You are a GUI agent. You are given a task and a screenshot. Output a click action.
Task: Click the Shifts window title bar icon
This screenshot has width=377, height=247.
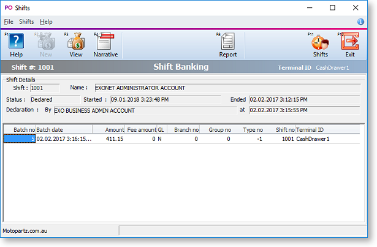pyautogui.click(x=8, y=7)
